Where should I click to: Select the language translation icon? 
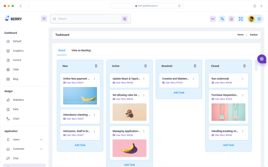pyautogui.click(x=222, y=19)
